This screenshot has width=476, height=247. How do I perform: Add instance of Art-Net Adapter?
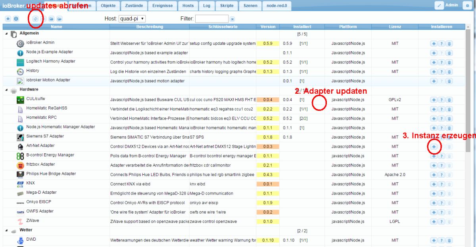434,147
